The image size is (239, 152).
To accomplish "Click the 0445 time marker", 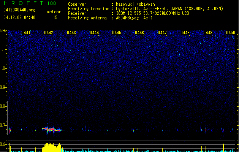I will pyautogui.click(x=117, y=33).
